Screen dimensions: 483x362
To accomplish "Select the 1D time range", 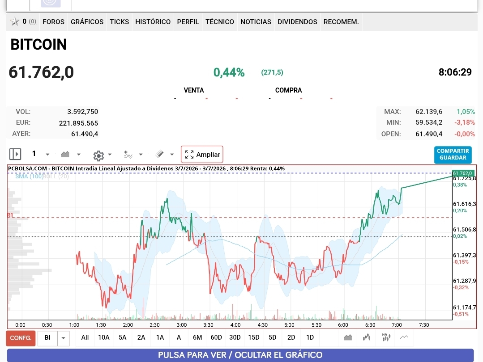I will click(310, 337).
